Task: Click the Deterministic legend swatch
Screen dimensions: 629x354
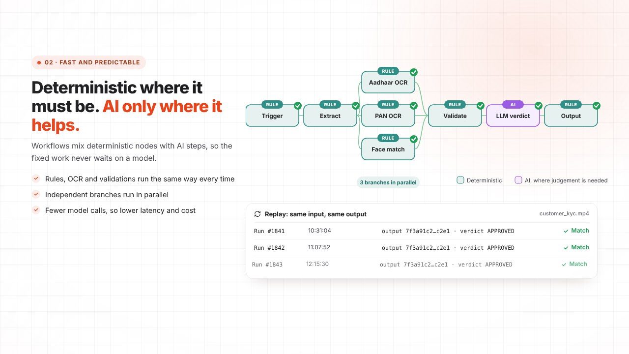Action: (x=460, y=180)
